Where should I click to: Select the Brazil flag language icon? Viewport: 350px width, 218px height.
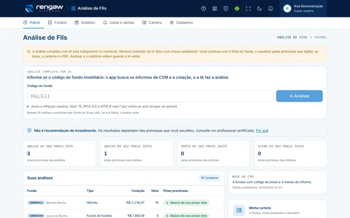[x=237, y=9]
